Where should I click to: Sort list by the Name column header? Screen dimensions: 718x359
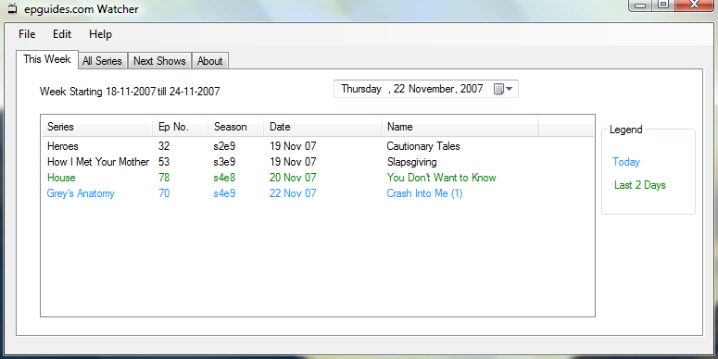point(460,127)
